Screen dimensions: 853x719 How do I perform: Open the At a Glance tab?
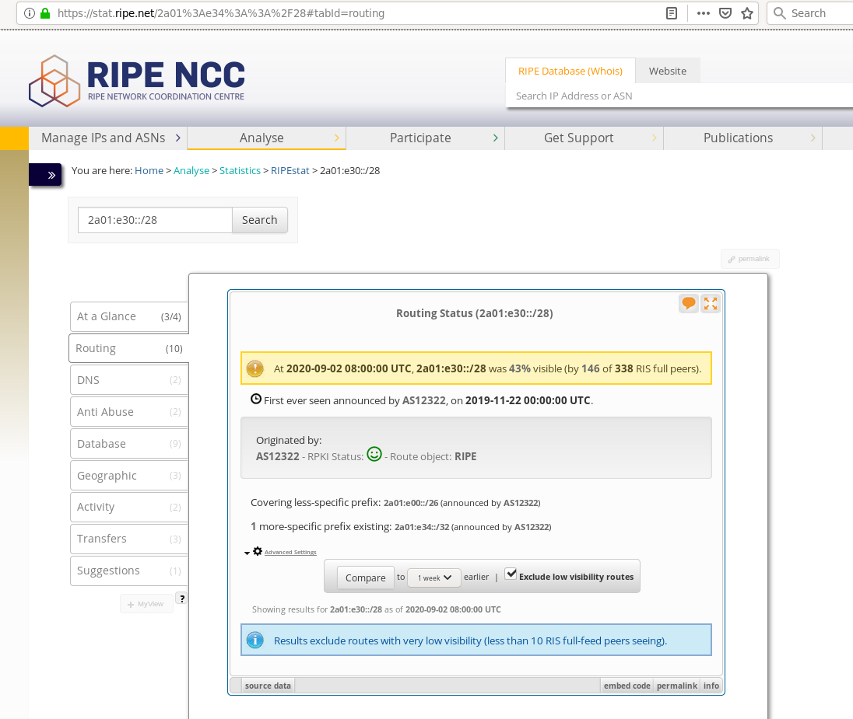(x=129, y=316)
